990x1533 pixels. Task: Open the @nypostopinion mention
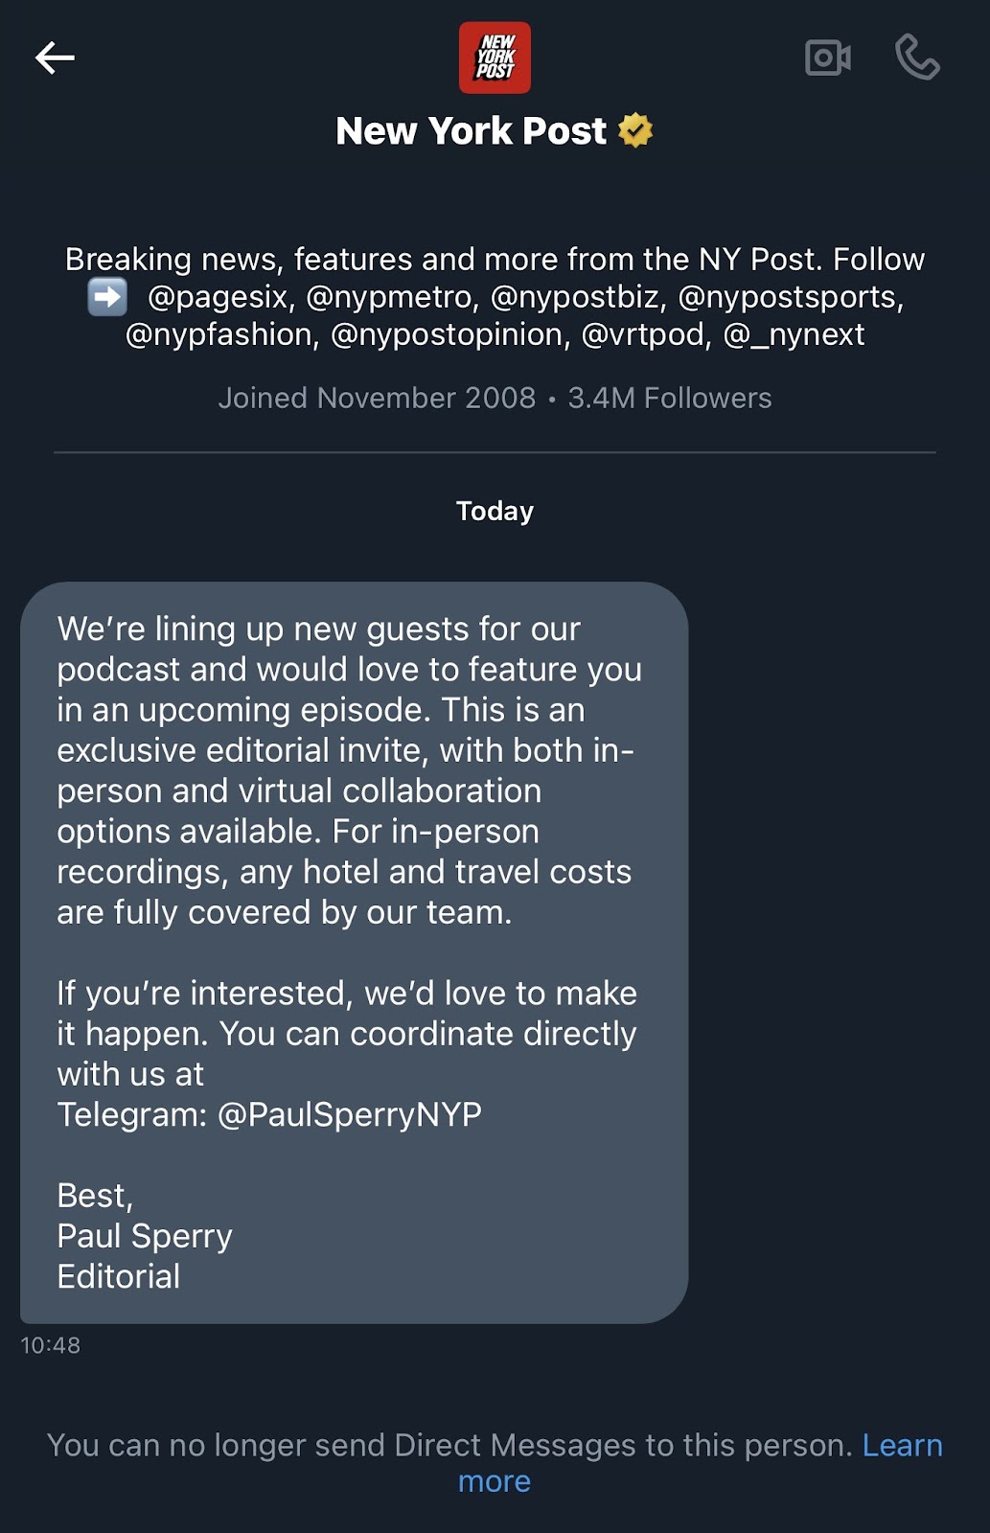449,334
